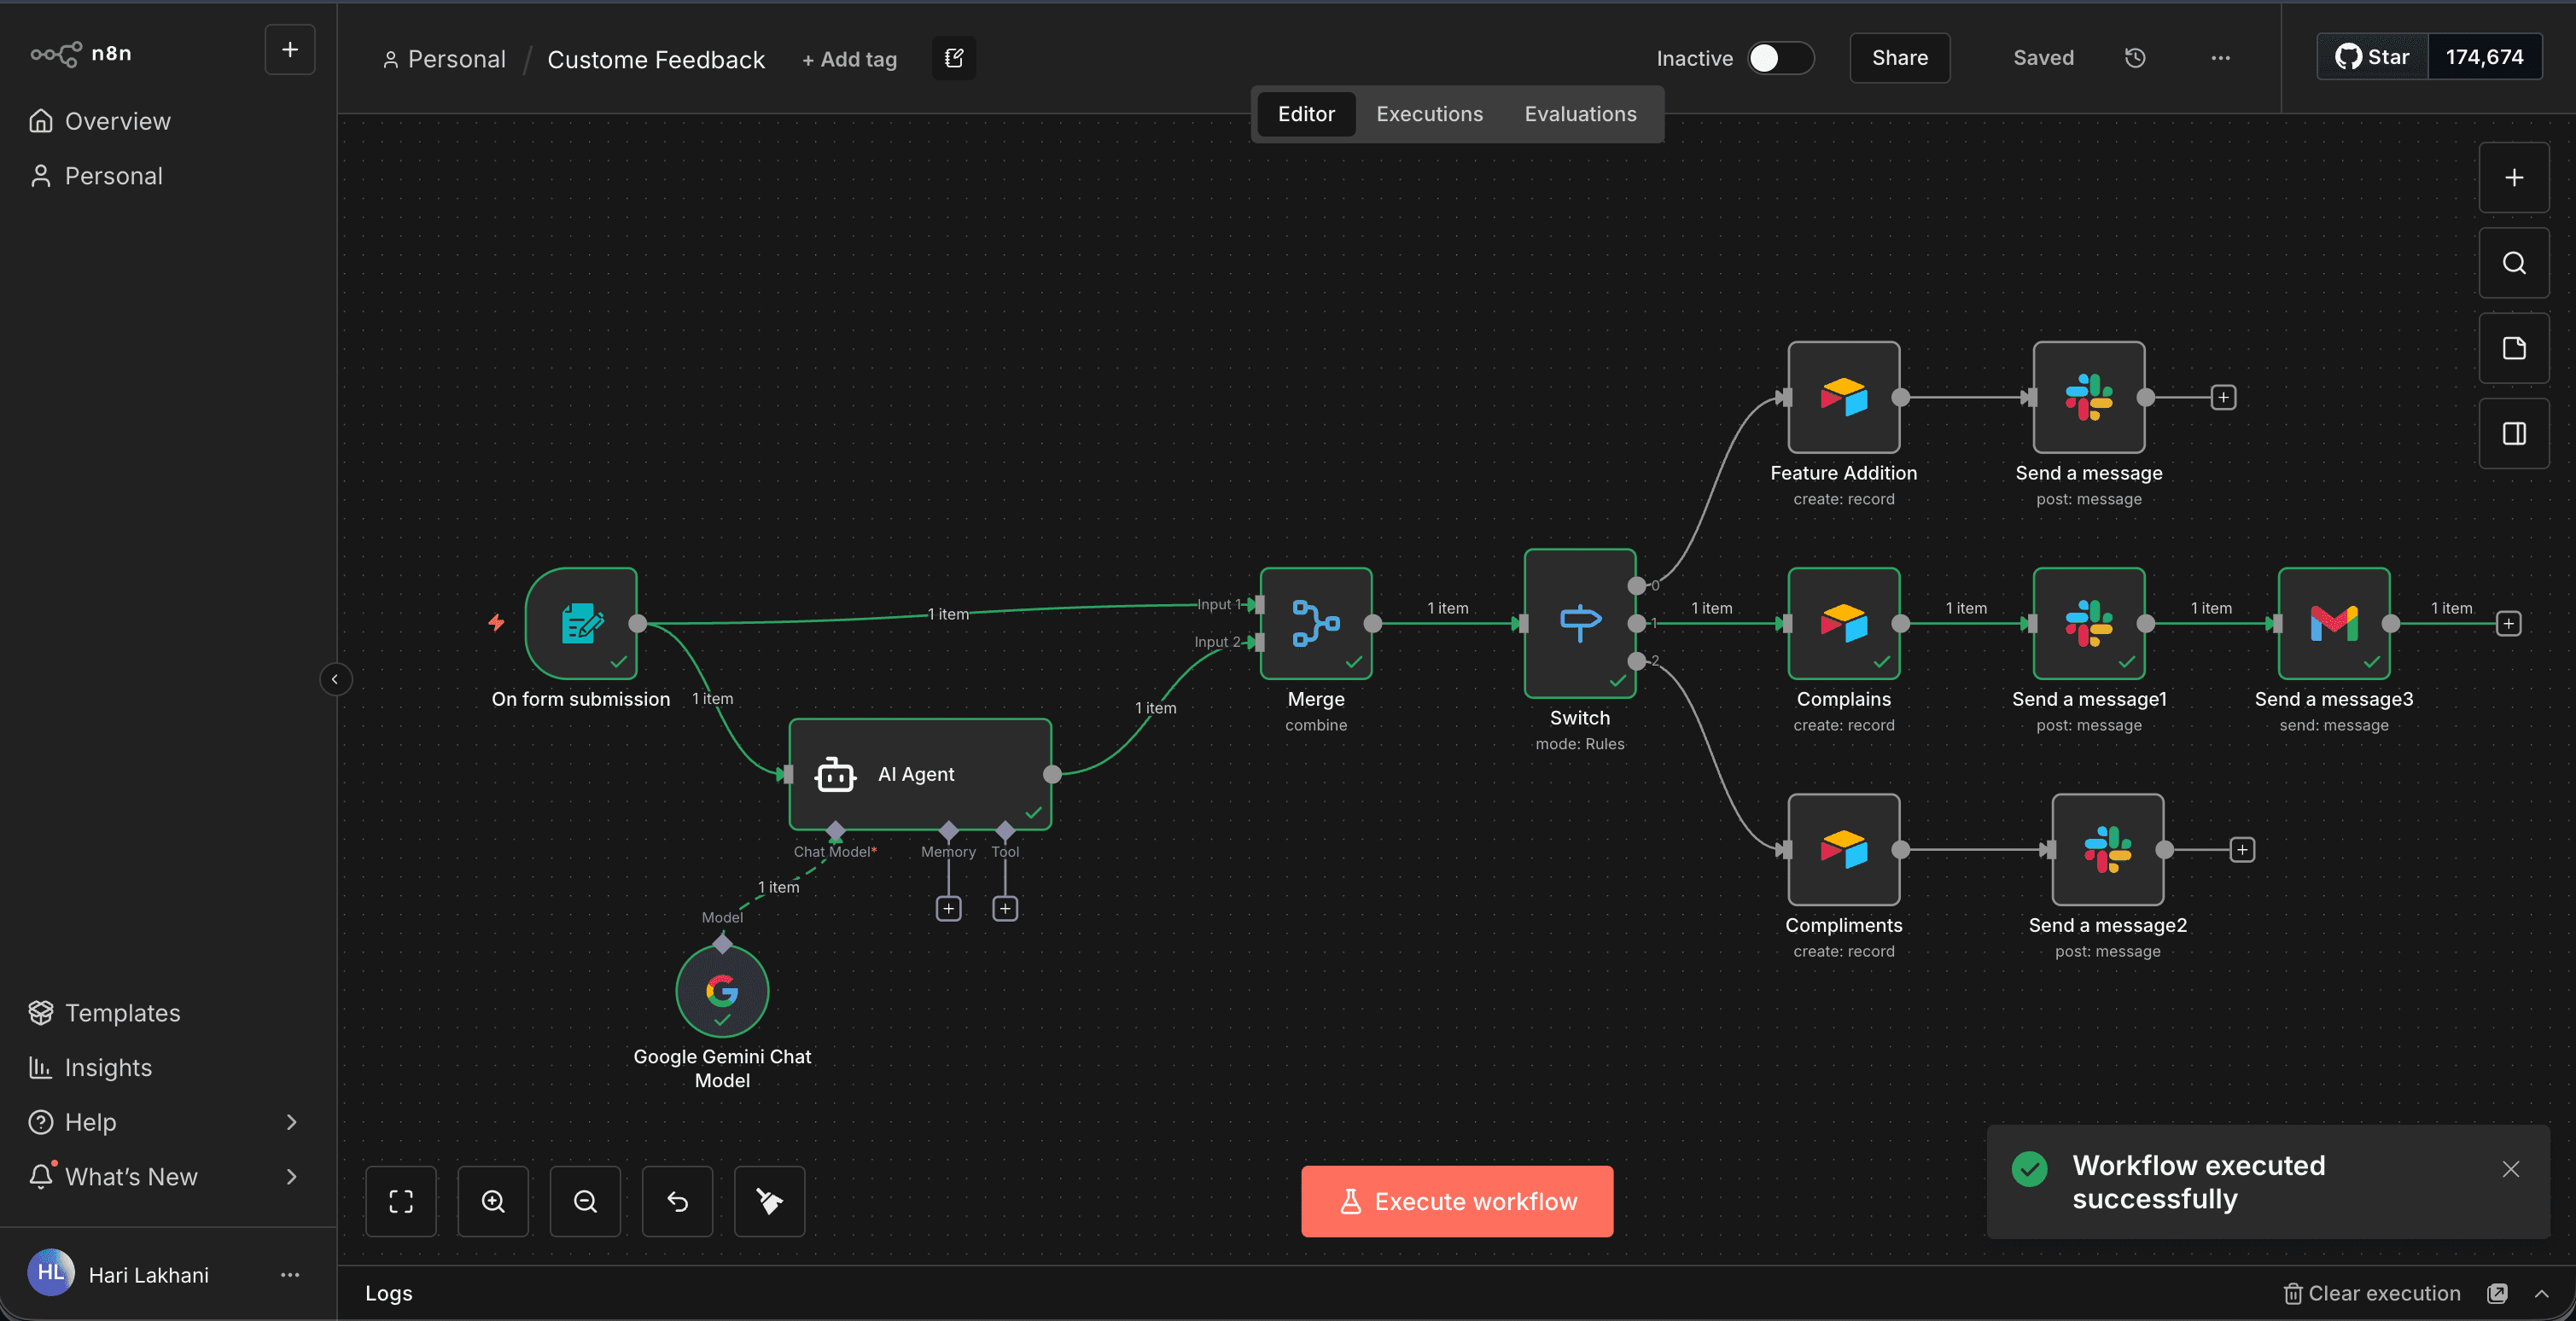Open version history via clock icon

point(2135,57)
